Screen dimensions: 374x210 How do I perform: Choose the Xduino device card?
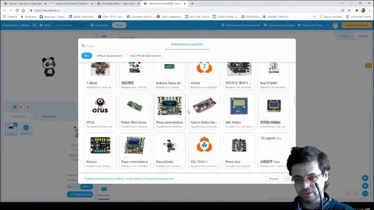(100, 151)
